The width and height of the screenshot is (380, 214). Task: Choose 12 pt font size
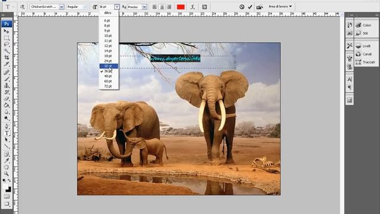109,46
